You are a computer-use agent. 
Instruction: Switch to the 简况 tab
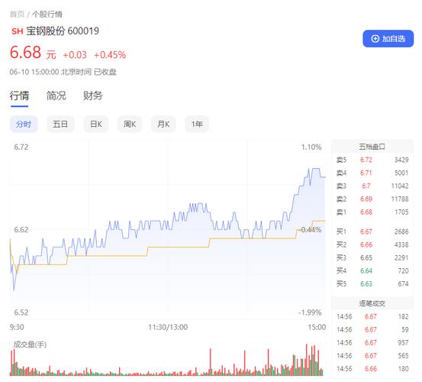(x=56, y=95)
